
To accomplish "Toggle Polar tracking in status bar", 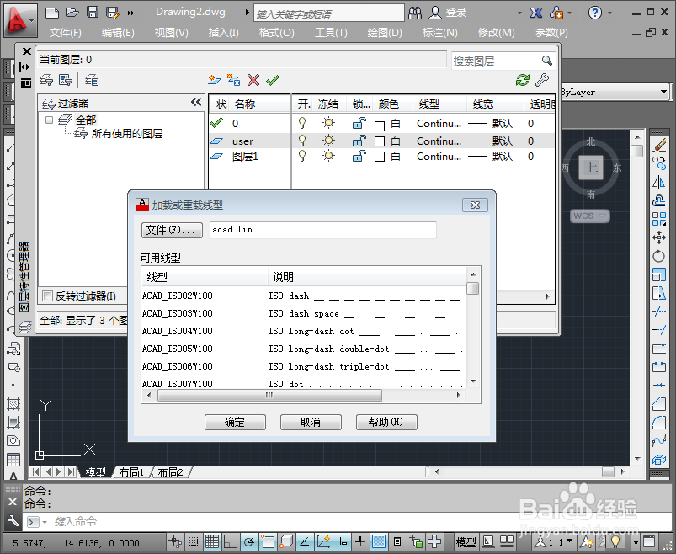I will 248,541.
